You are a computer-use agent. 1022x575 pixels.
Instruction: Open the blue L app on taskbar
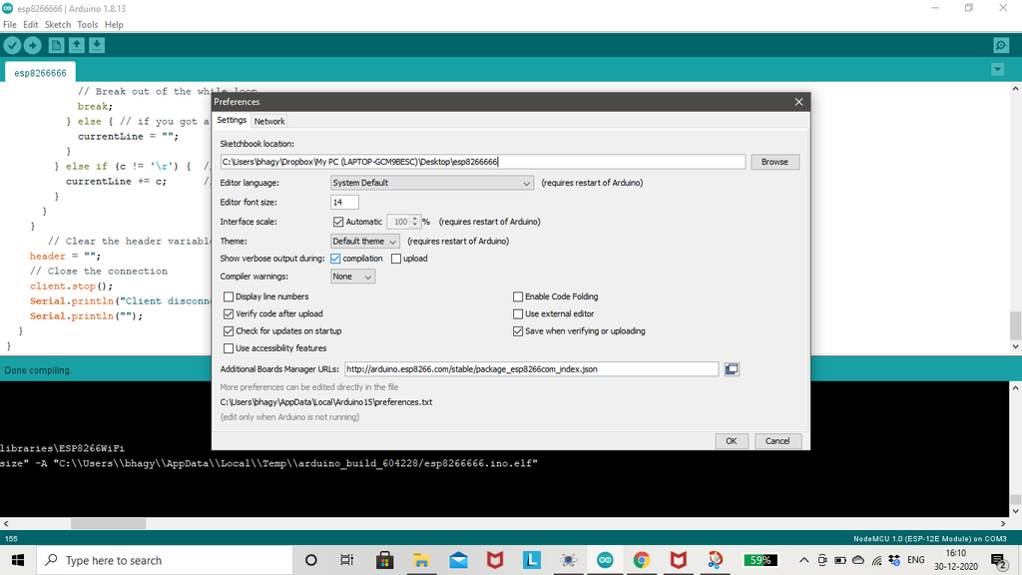(x=532, y=560)
